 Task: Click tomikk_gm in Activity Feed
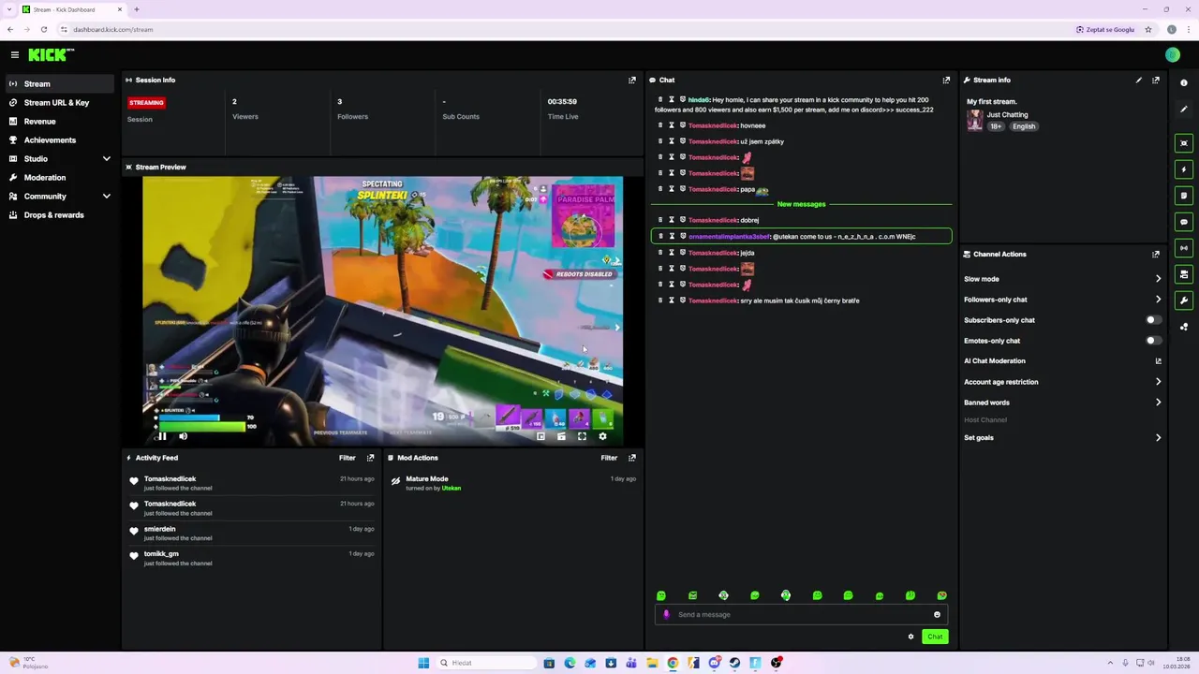[x=161, y=554]
